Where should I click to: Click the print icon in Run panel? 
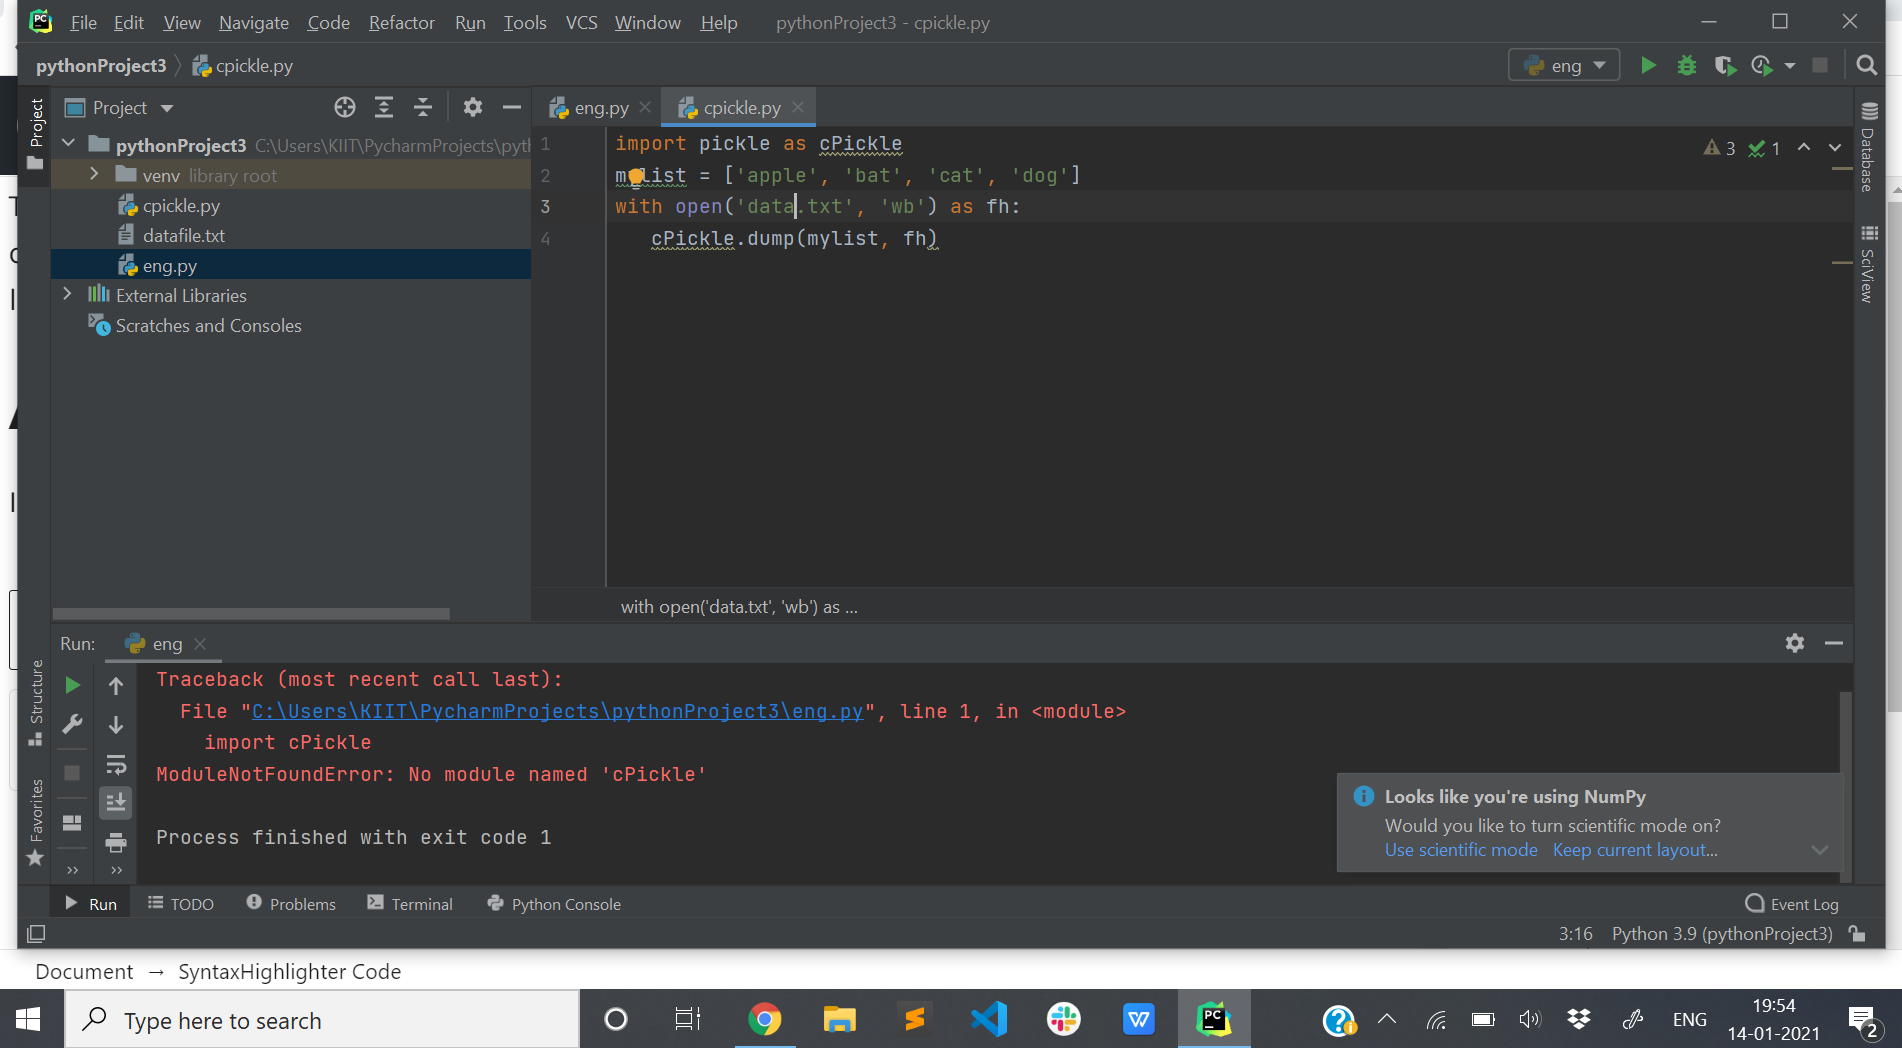tap(116, 842)
